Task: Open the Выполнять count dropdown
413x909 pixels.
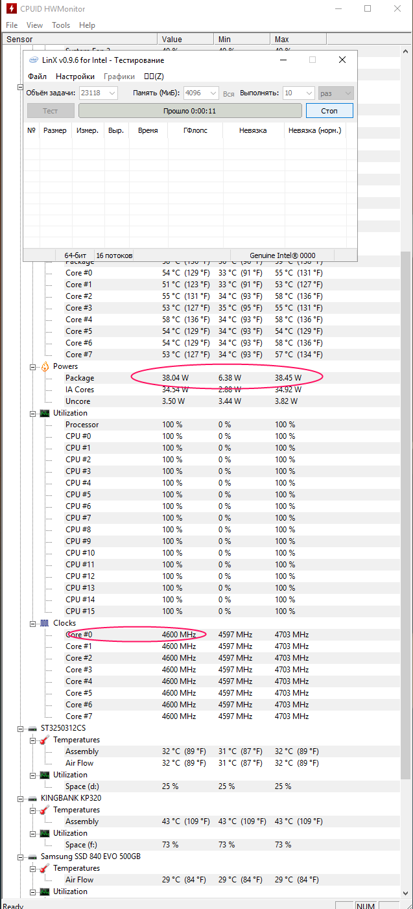Action: click(x=308, y=93)
